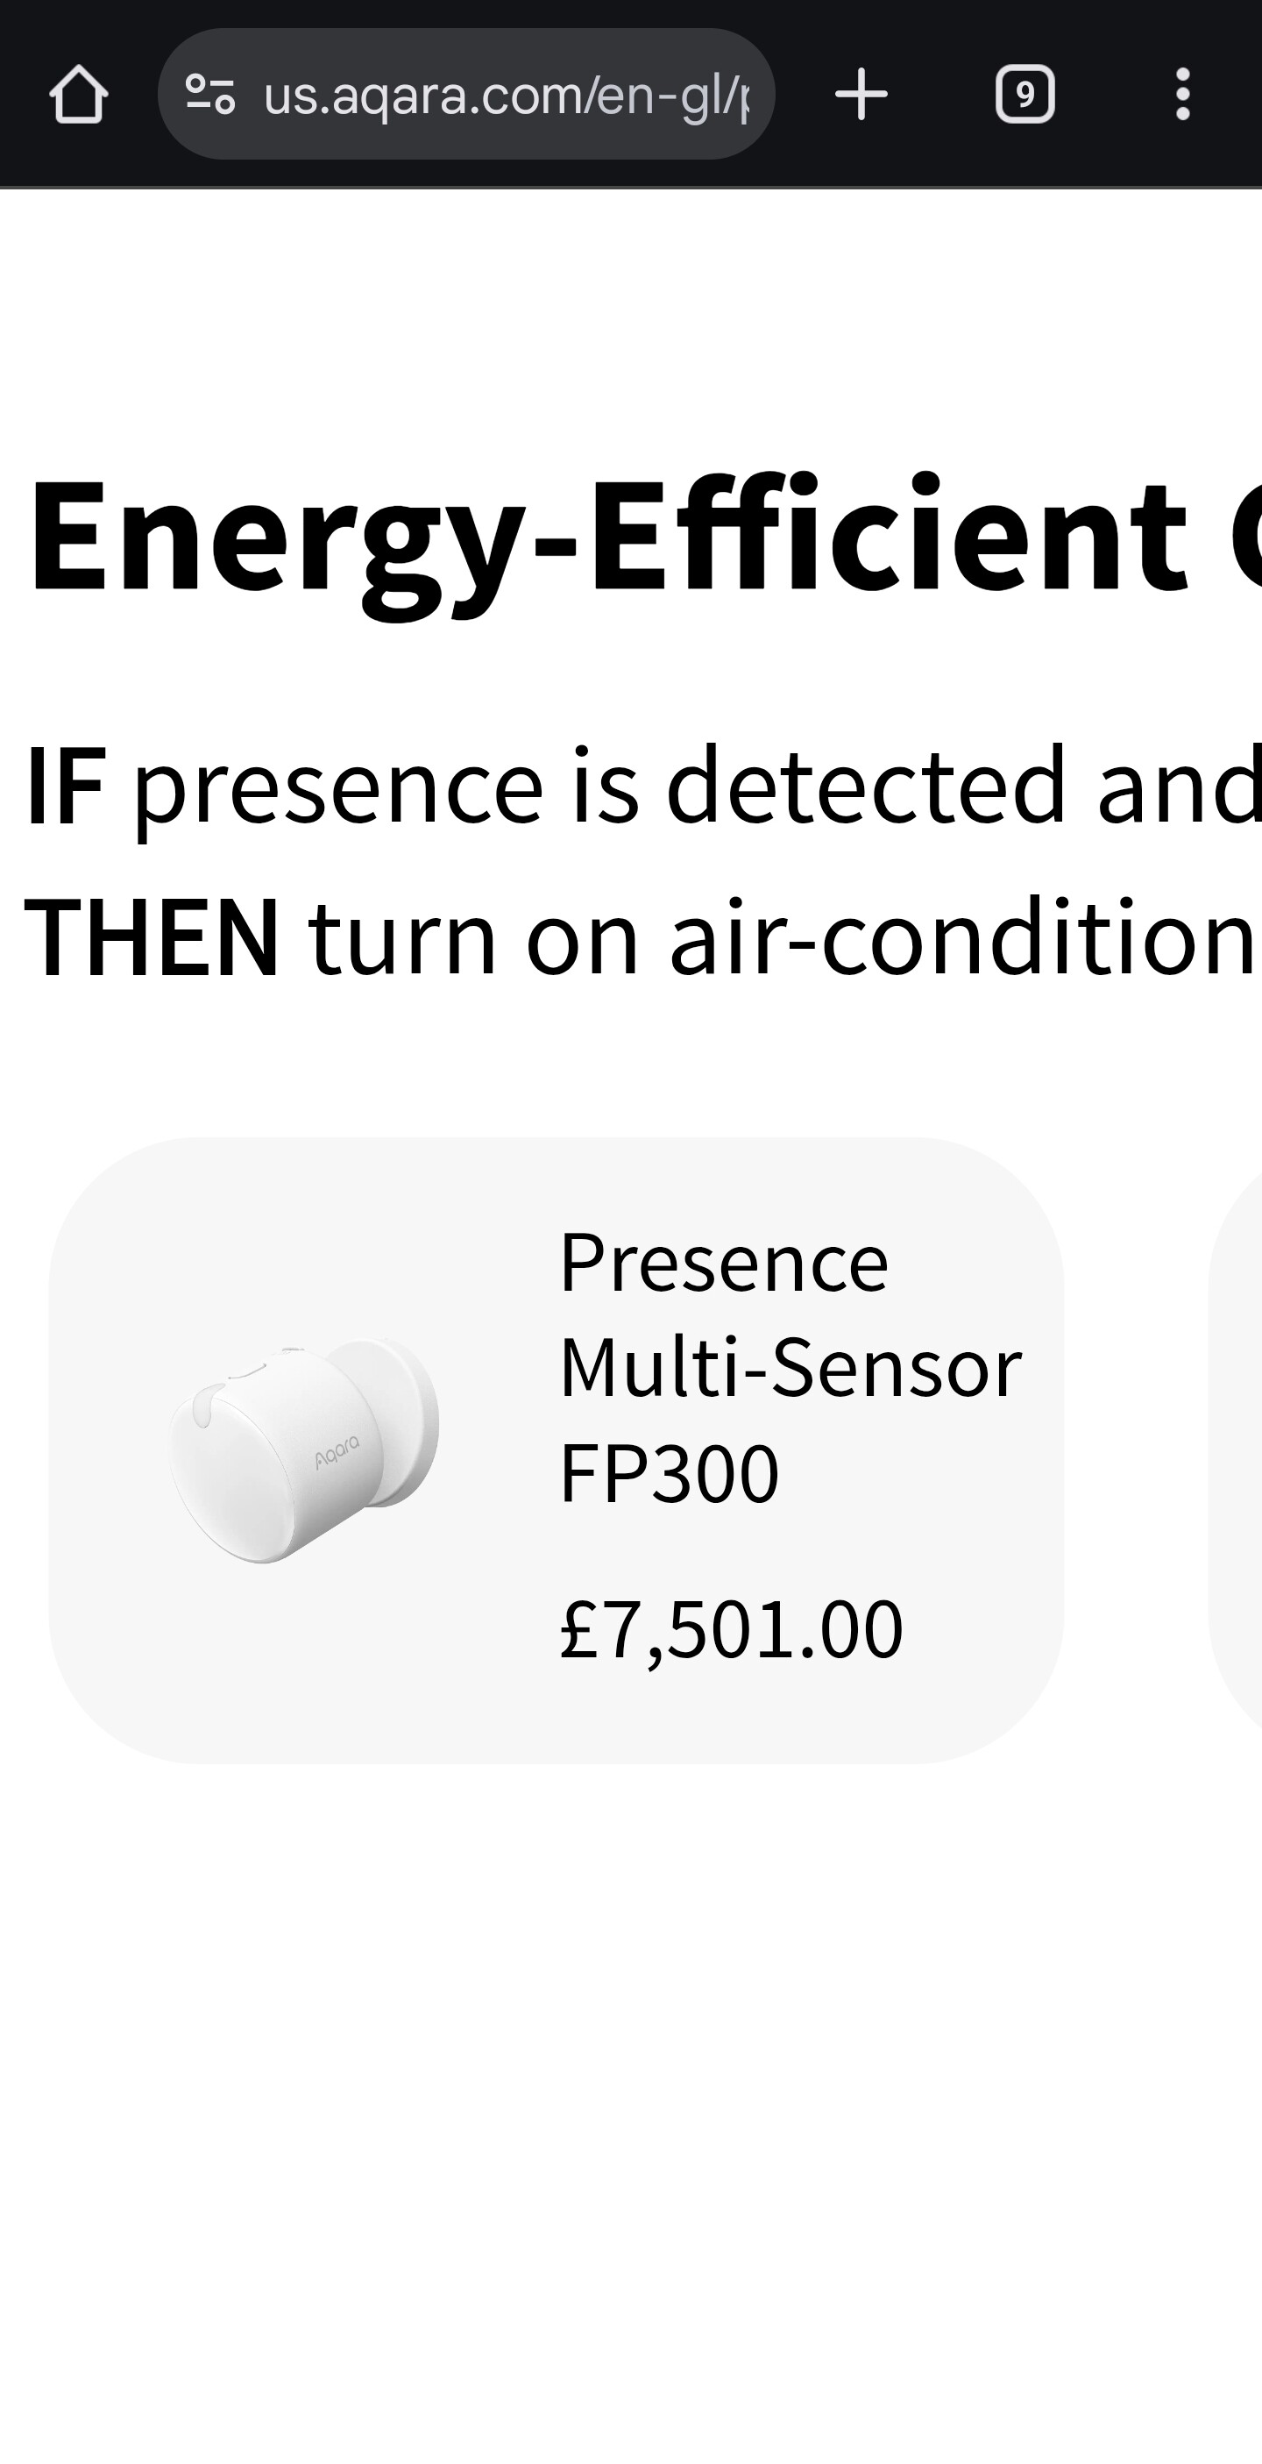Open the Presence Multi-Sensor FP300 link

pos(790,1366)
